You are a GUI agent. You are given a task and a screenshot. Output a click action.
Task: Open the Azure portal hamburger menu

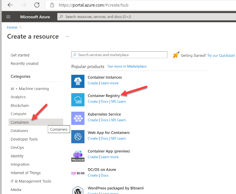tap(8, 17)
